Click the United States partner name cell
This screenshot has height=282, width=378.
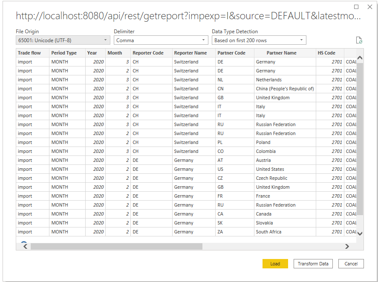[285, 169]
